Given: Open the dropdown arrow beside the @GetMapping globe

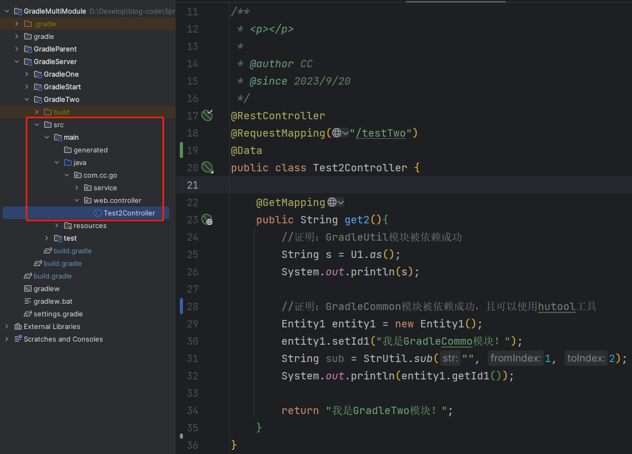Looking at the screenshot, I should pos(341,202).
